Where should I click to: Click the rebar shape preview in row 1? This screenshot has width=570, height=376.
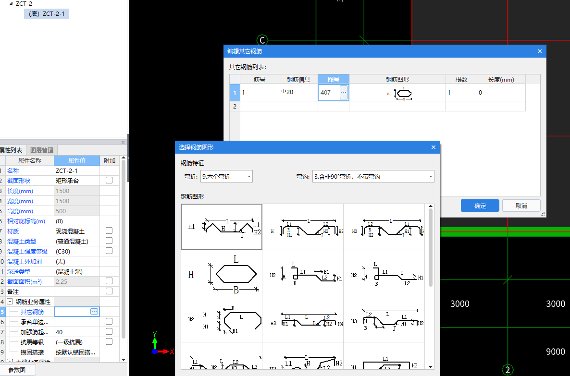[x=397, y=93]
